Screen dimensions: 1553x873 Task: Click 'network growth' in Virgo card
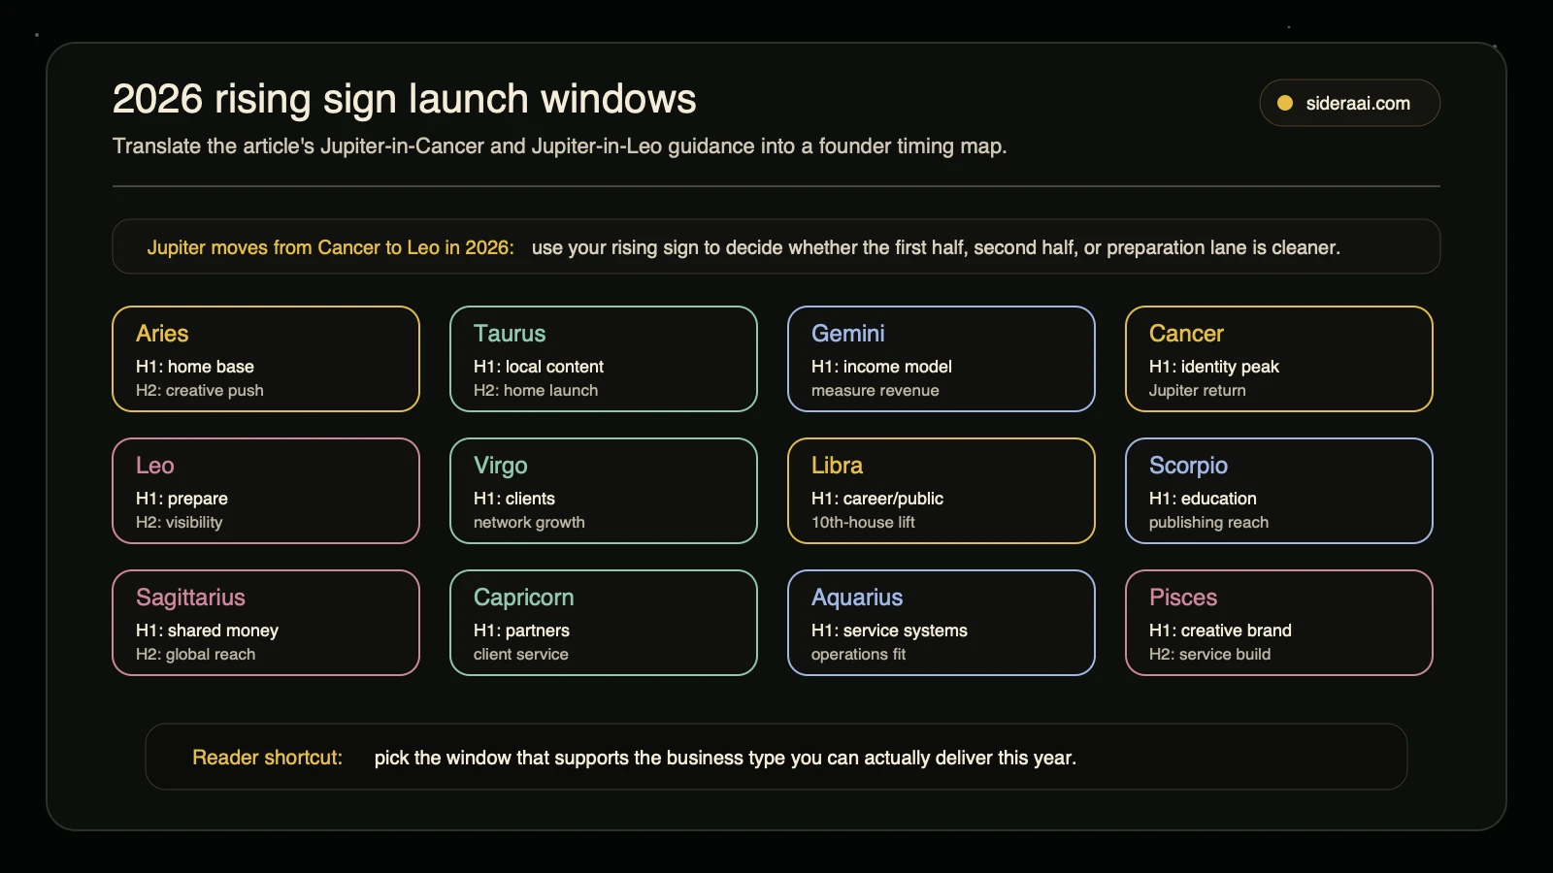(529, 522)
